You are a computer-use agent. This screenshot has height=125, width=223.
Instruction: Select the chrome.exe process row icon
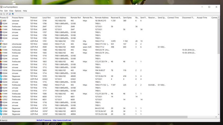1,44
